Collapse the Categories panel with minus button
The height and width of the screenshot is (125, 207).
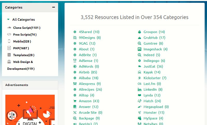pos(53,7)
